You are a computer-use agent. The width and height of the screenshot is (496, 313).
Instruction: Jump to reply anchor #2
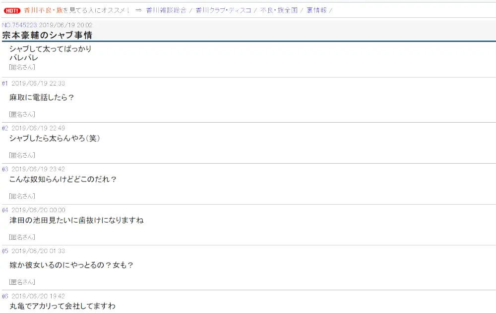[x=5, y=129]
